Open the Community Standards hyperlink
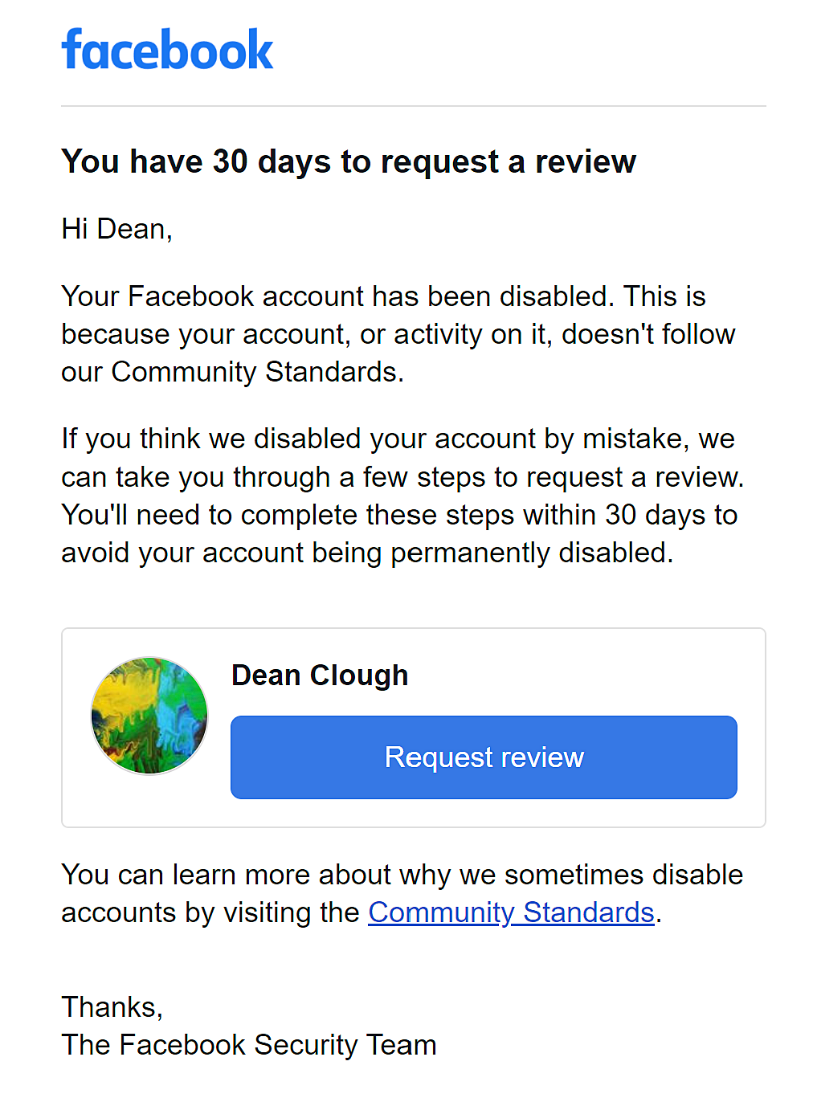 pos(511,912)
